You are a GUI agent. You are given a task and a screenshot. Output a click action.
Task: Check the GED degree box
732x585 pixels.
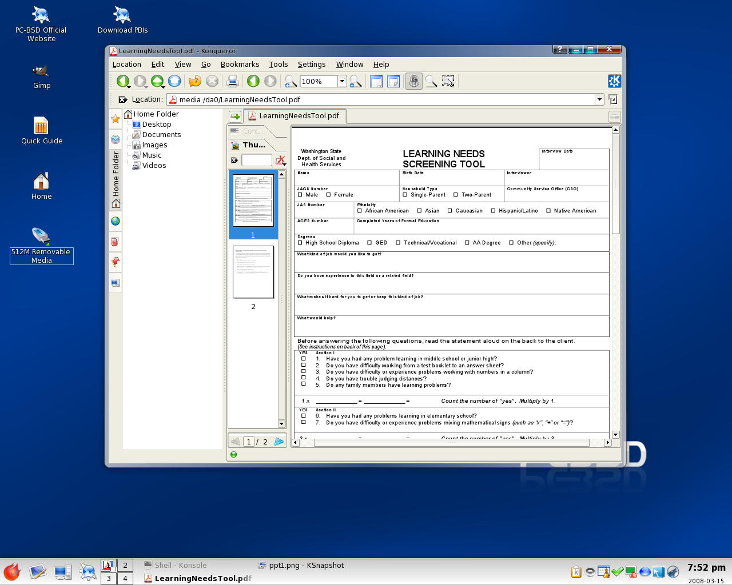coord(369,243)
